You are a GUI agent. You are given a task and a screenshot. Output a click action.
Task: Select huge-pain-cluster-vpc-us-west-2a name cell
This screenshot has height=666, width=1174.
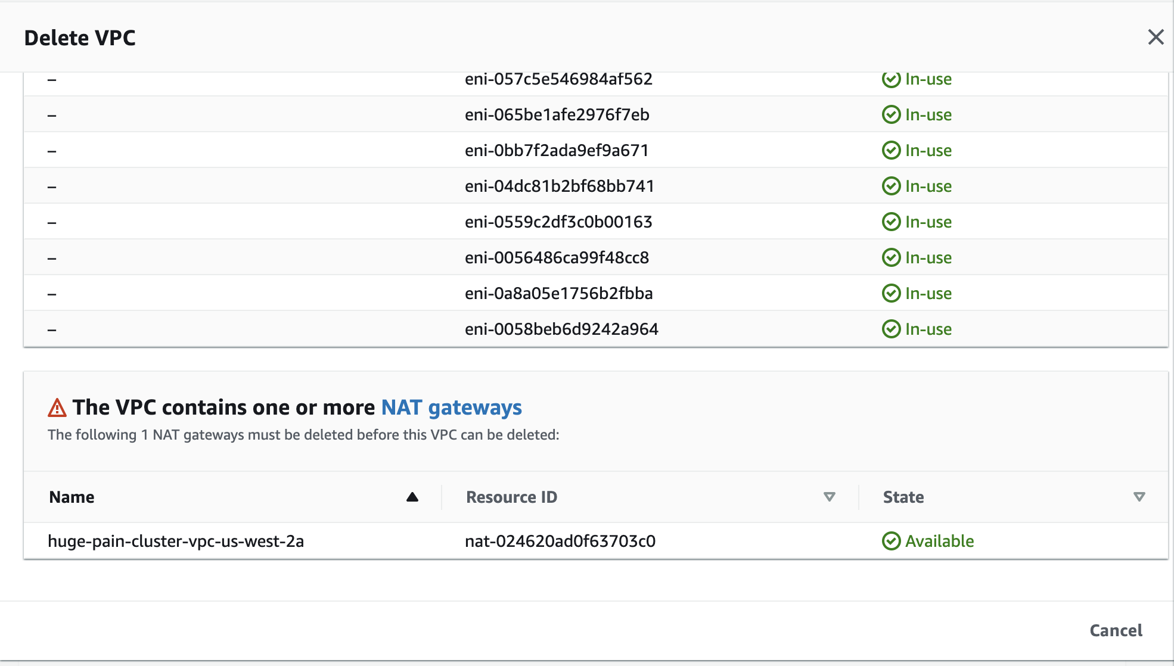(176, 541)
